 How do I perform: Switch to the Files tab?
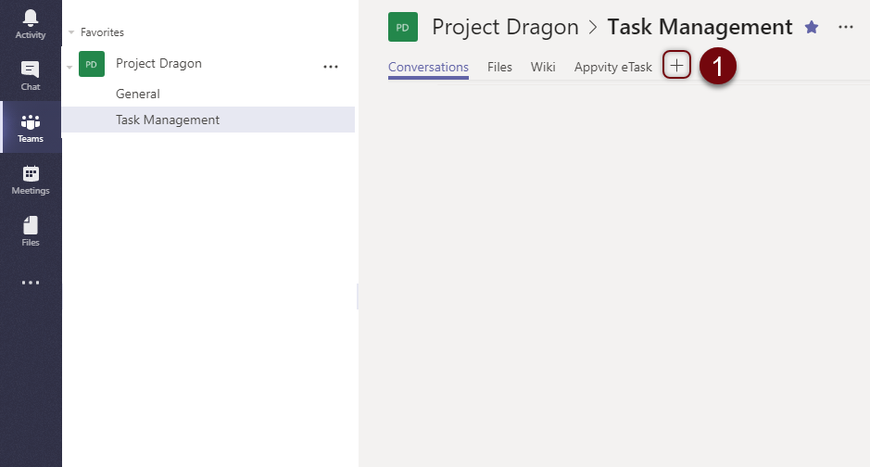[x=499, y=67]
